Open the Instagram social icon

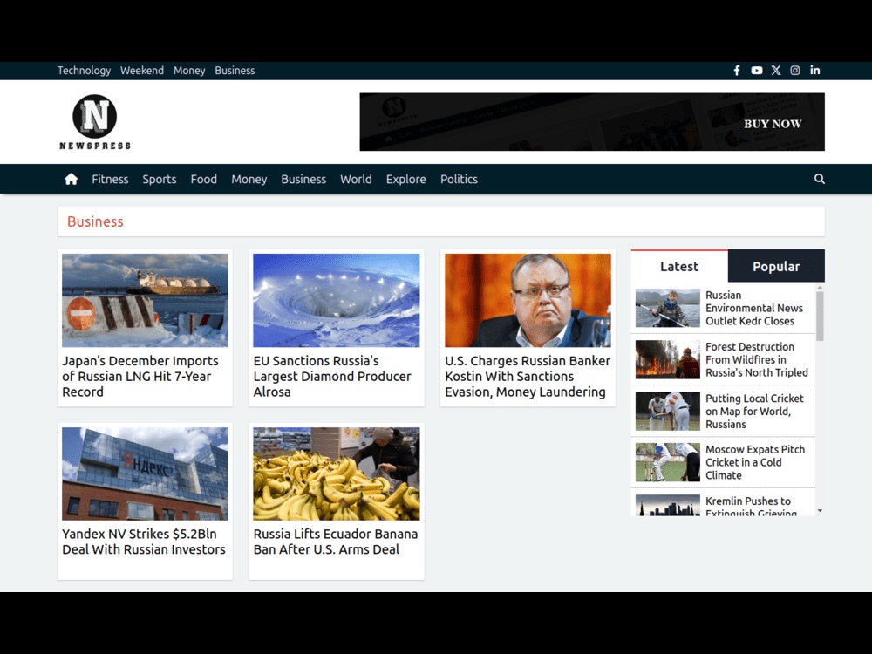(x=795, y=71)
